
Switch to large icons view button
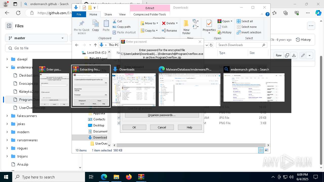pos(267,150)
